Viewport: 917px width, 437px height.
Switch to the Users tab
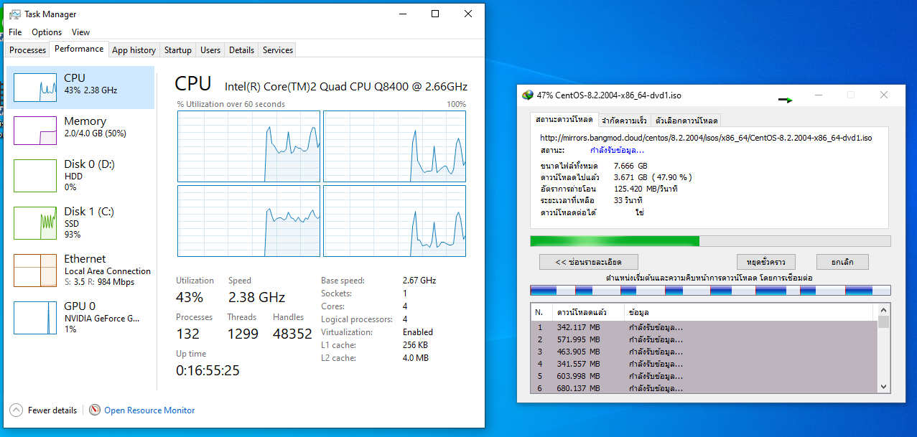(x=210, y=50)
